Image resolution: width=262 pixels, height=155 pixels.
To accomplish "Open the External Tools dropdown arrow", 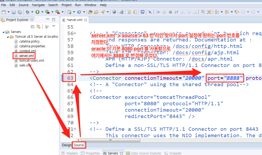I will pos(62,12).
